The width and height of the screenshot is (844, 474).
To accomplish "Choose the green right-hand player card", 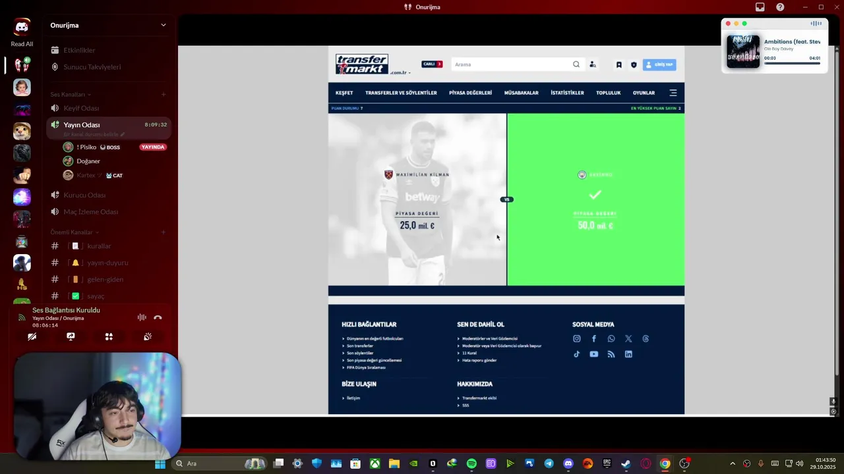I will point(596,199).
